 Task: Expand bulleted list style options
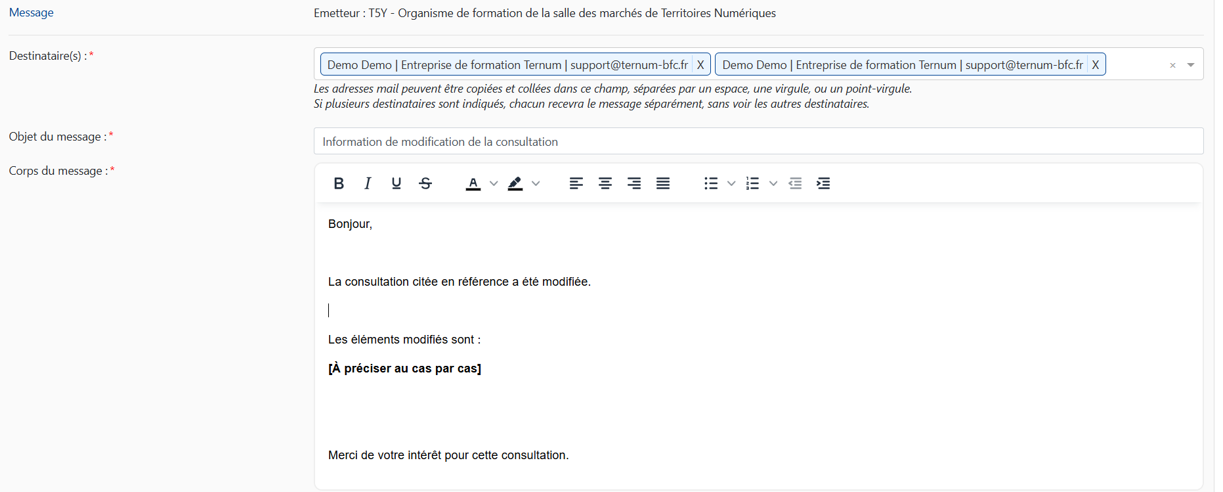click(731, 183)
